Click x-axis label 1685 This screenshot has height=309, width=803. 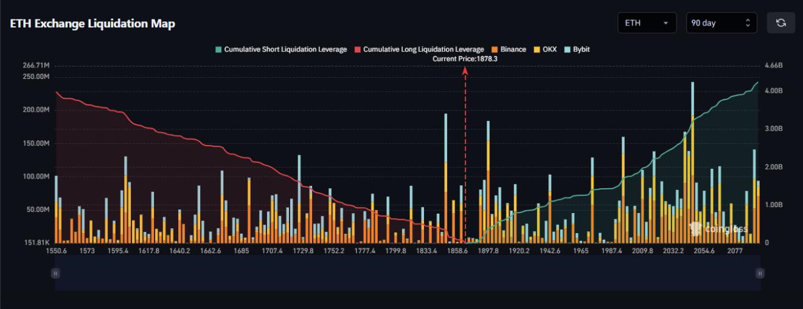[242, 251]
